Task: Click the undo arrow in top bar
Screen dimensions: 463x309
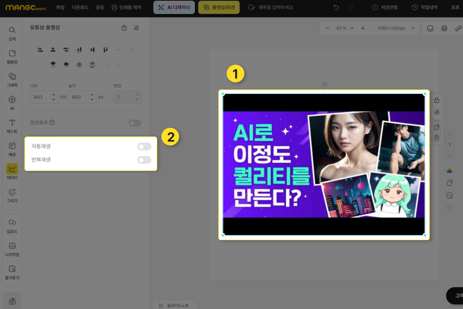Action: click(336, 7)
